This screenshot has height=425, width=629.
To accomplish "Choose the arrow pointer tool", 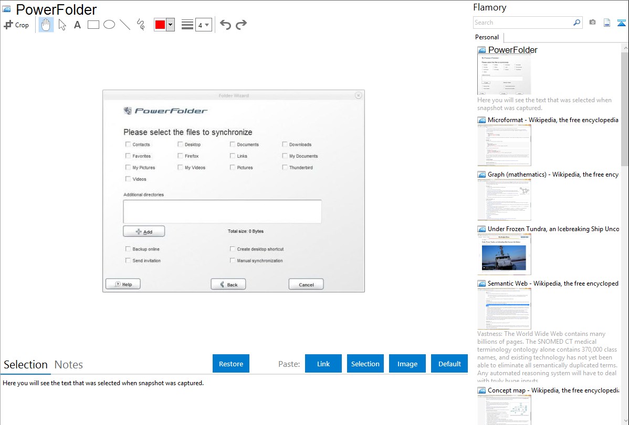I will point(62,25).
